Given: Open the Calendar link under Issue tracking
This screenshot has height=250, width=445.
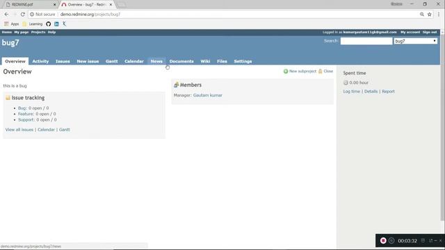Looking at the screenshot, I should coord(46,130).
